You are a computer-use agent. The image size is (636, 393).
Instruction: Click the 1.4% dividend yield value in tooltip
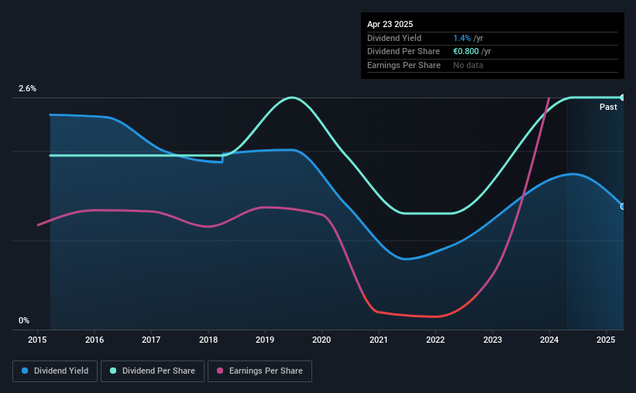[x=462, y=38]
